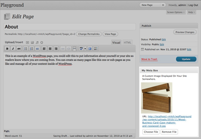Click the Add Video upload icon

point(32,42)
